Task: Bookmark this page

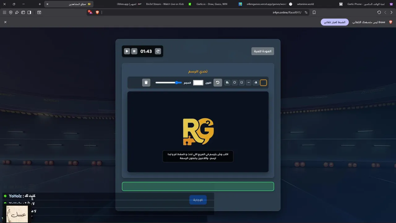Action: point(314,12)
